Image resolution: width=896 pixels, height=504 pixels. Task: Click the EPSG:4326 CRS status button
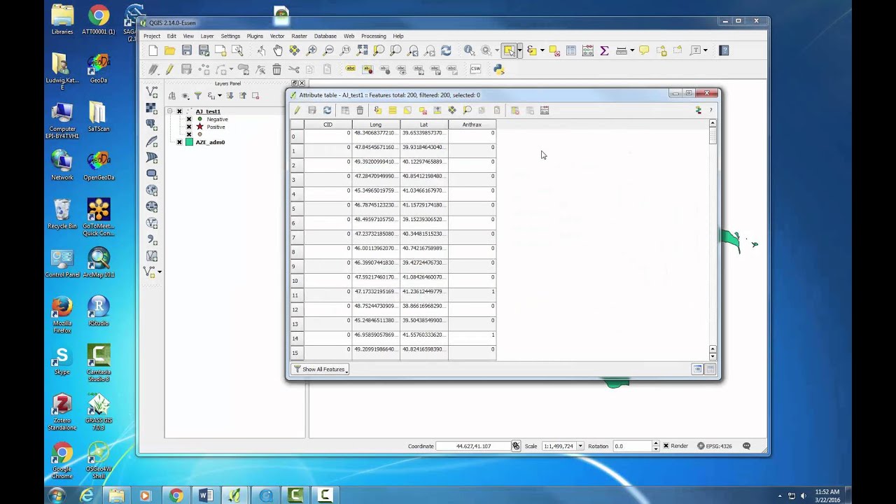coord(715,446)
